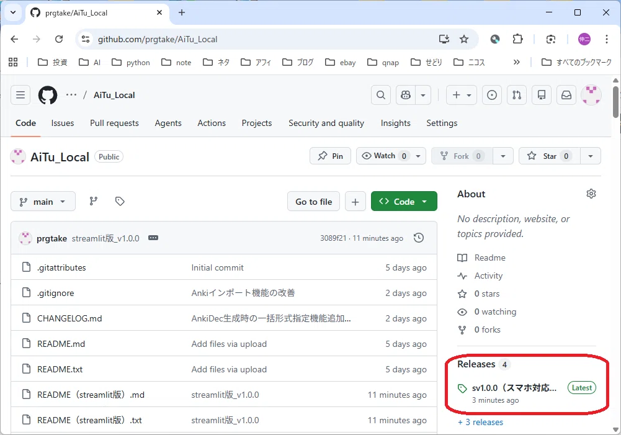621x435 pixels.
Task: Open the create new plus menu
Action: tap(462, 95)
